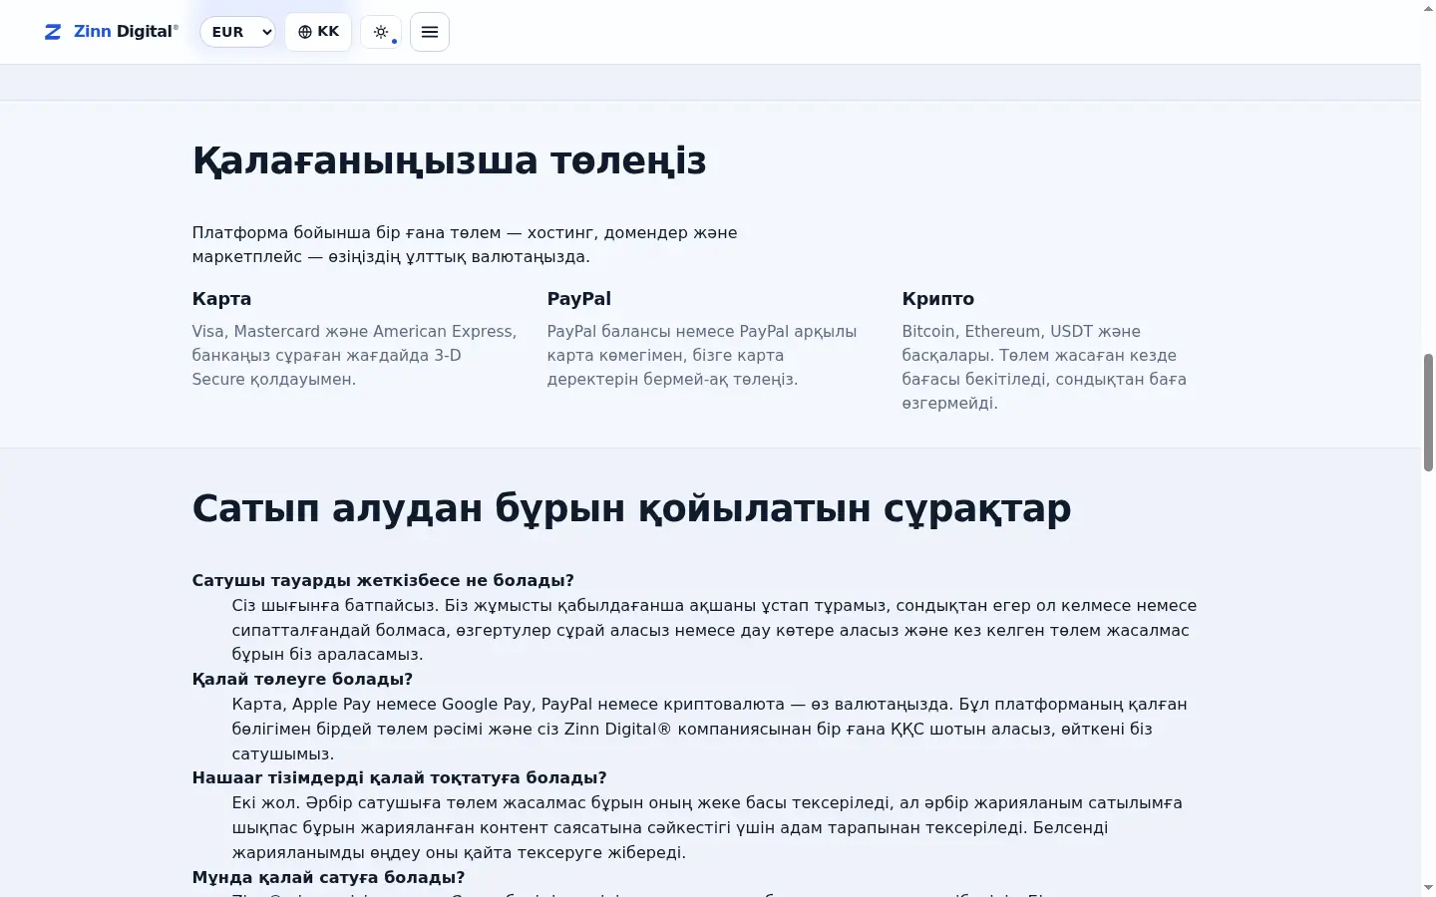Click the scrollbar down arrow
The width and height of the screenshot is (1436, 897).
1428,887
